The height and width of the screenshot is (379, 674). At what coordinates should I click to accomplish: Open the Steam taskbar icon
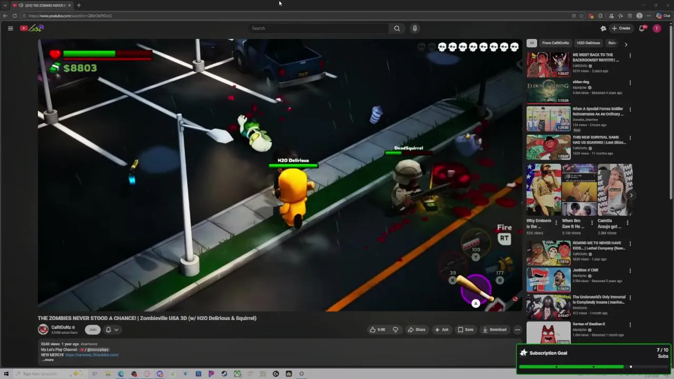coord(224,374)
